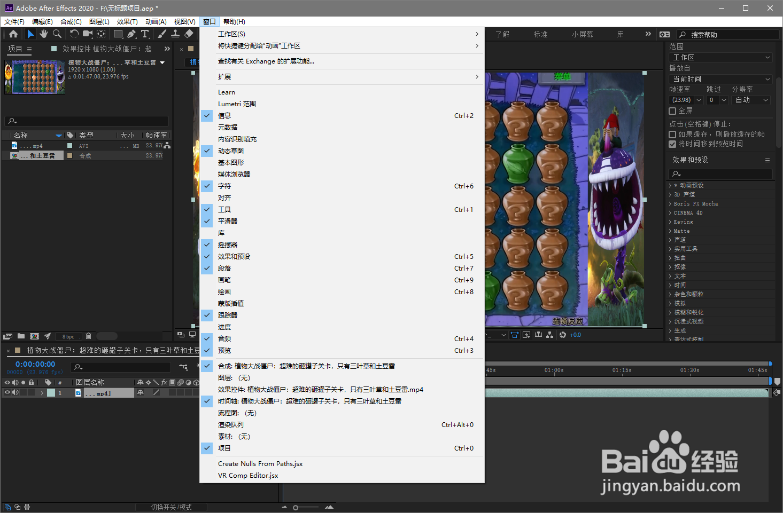Expand the Keying effects category

point(670,222)
